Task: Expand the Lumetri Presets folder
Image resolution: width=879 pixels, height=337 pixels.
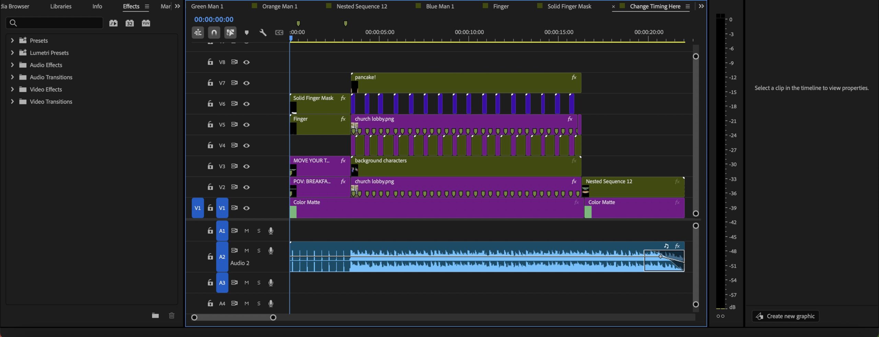Action: 12,53
